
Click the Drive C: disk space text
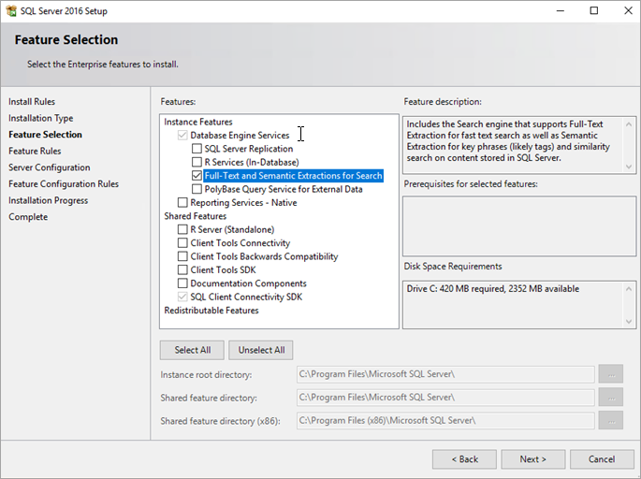coord(493,289)
